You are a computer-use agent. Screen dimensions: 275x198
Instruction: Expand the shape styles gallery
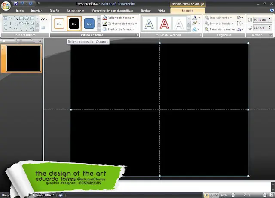(x=99, y=29)
